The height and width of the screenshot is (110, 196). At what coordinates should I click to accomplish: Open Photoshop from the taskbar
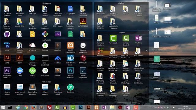(x=81, y=107)
